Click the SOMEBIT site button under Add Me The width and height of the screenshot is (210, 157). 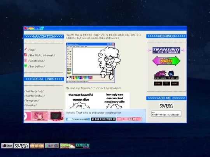click(x=166, y=106)
